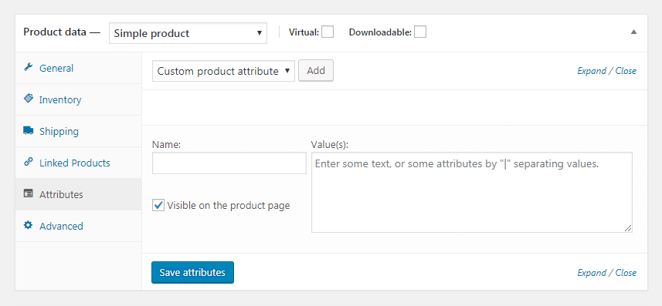Switch to the Inventory tab
Image resolution: width=662 pixels, height=306 pixels.
tap(79, 99)
